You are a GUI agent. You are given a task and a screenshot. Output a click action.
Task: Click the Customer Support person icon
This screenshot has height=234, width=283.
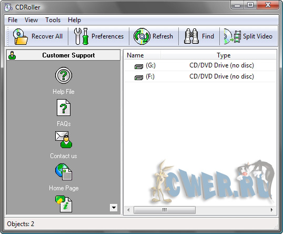[12, 55]
